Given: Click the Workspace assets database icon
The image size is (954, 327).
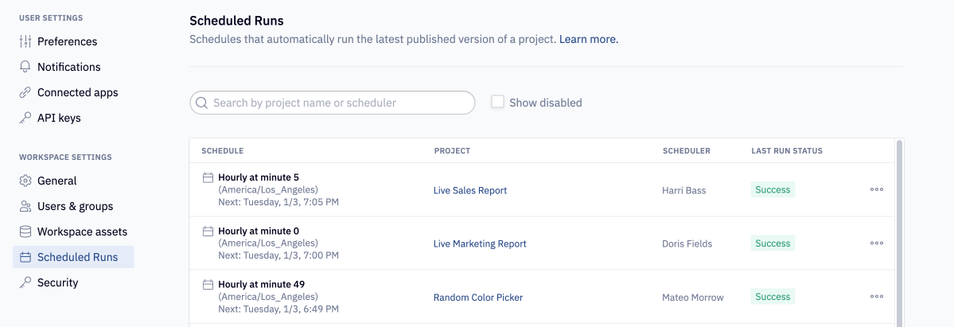Looking at the screenshot, I should point(25,232).
